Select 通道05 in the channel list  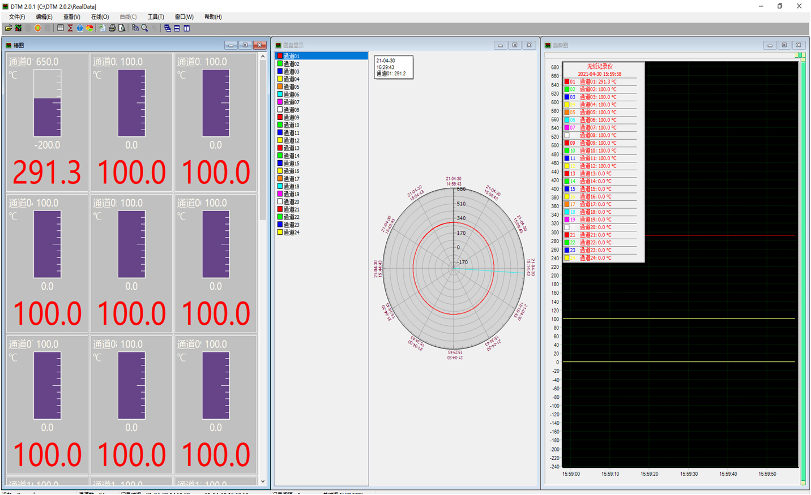292,87
